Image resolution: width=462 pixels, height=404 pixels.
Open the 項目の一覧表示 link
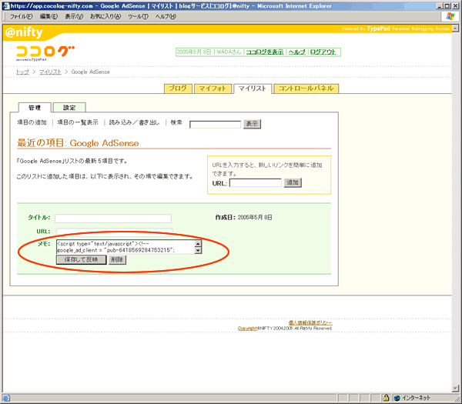pos(78,122)
